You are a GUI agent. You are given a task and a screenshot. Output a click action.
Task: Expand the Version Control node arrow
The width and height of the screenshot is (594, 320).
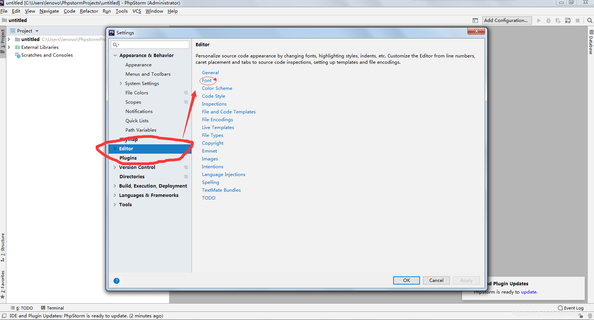pos(115,167)
